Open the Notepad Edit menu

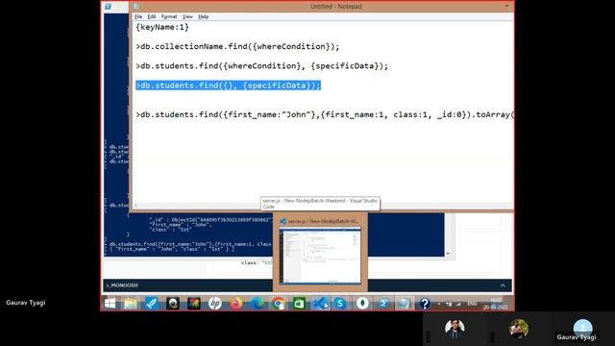coord(152,16)
